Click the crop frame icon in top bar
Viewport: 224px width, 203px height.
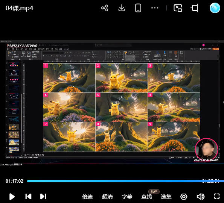tap(195, 8)
